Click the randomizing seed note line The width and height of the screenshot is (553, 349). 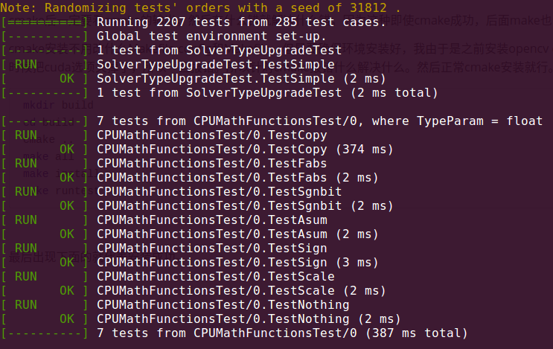pyautogui.click(x=200, y=7)
